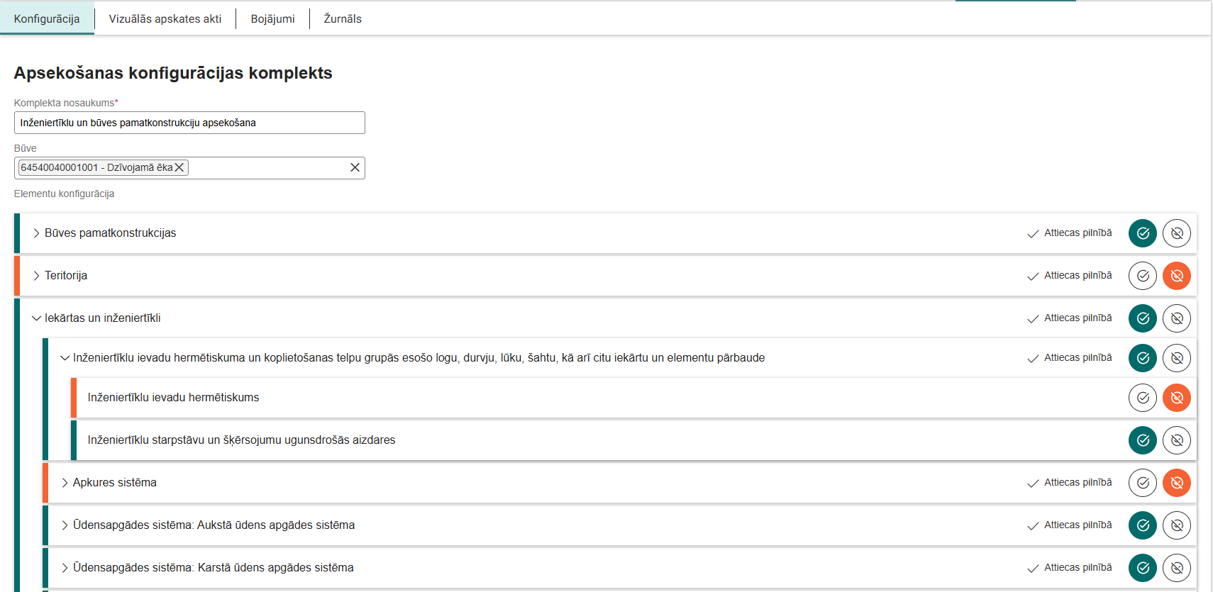This screenshot has width=1213, height=592.
Task: Click include check icon for Teritorija row
Action: [x=1142, y=276]
